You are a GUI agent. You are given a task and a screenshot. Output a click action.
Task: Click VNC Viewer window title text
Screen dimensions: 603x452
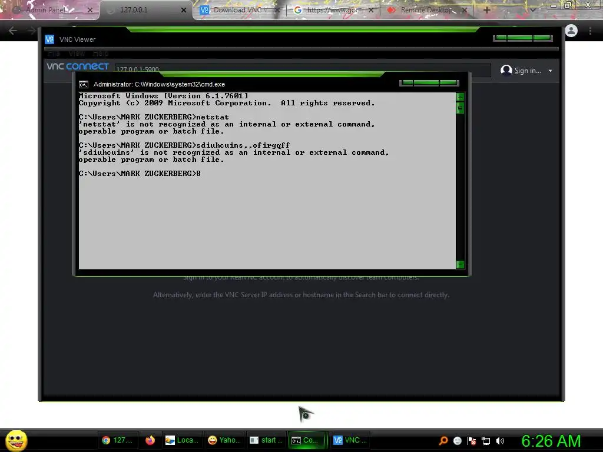[77, 39]
